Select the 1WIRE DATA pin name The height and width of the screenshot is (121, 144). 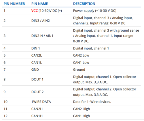pyautogui.click(x=41, y=102)
